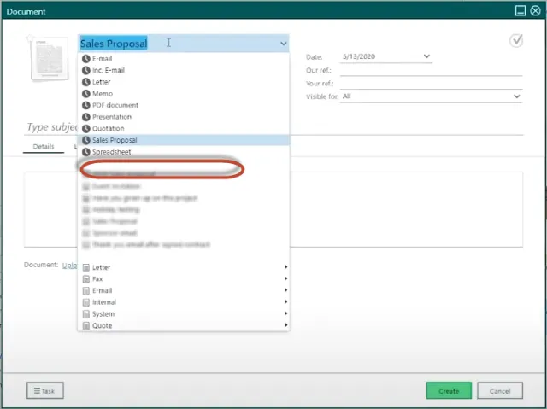Screen dimensions: 547x409
Task: Click the System category template icon
Action: click(x=85, y=314)
